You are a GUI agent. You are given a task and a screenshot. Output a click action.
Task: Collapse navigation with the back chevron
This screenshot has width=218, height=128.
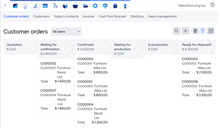click(x=5, y=6)
